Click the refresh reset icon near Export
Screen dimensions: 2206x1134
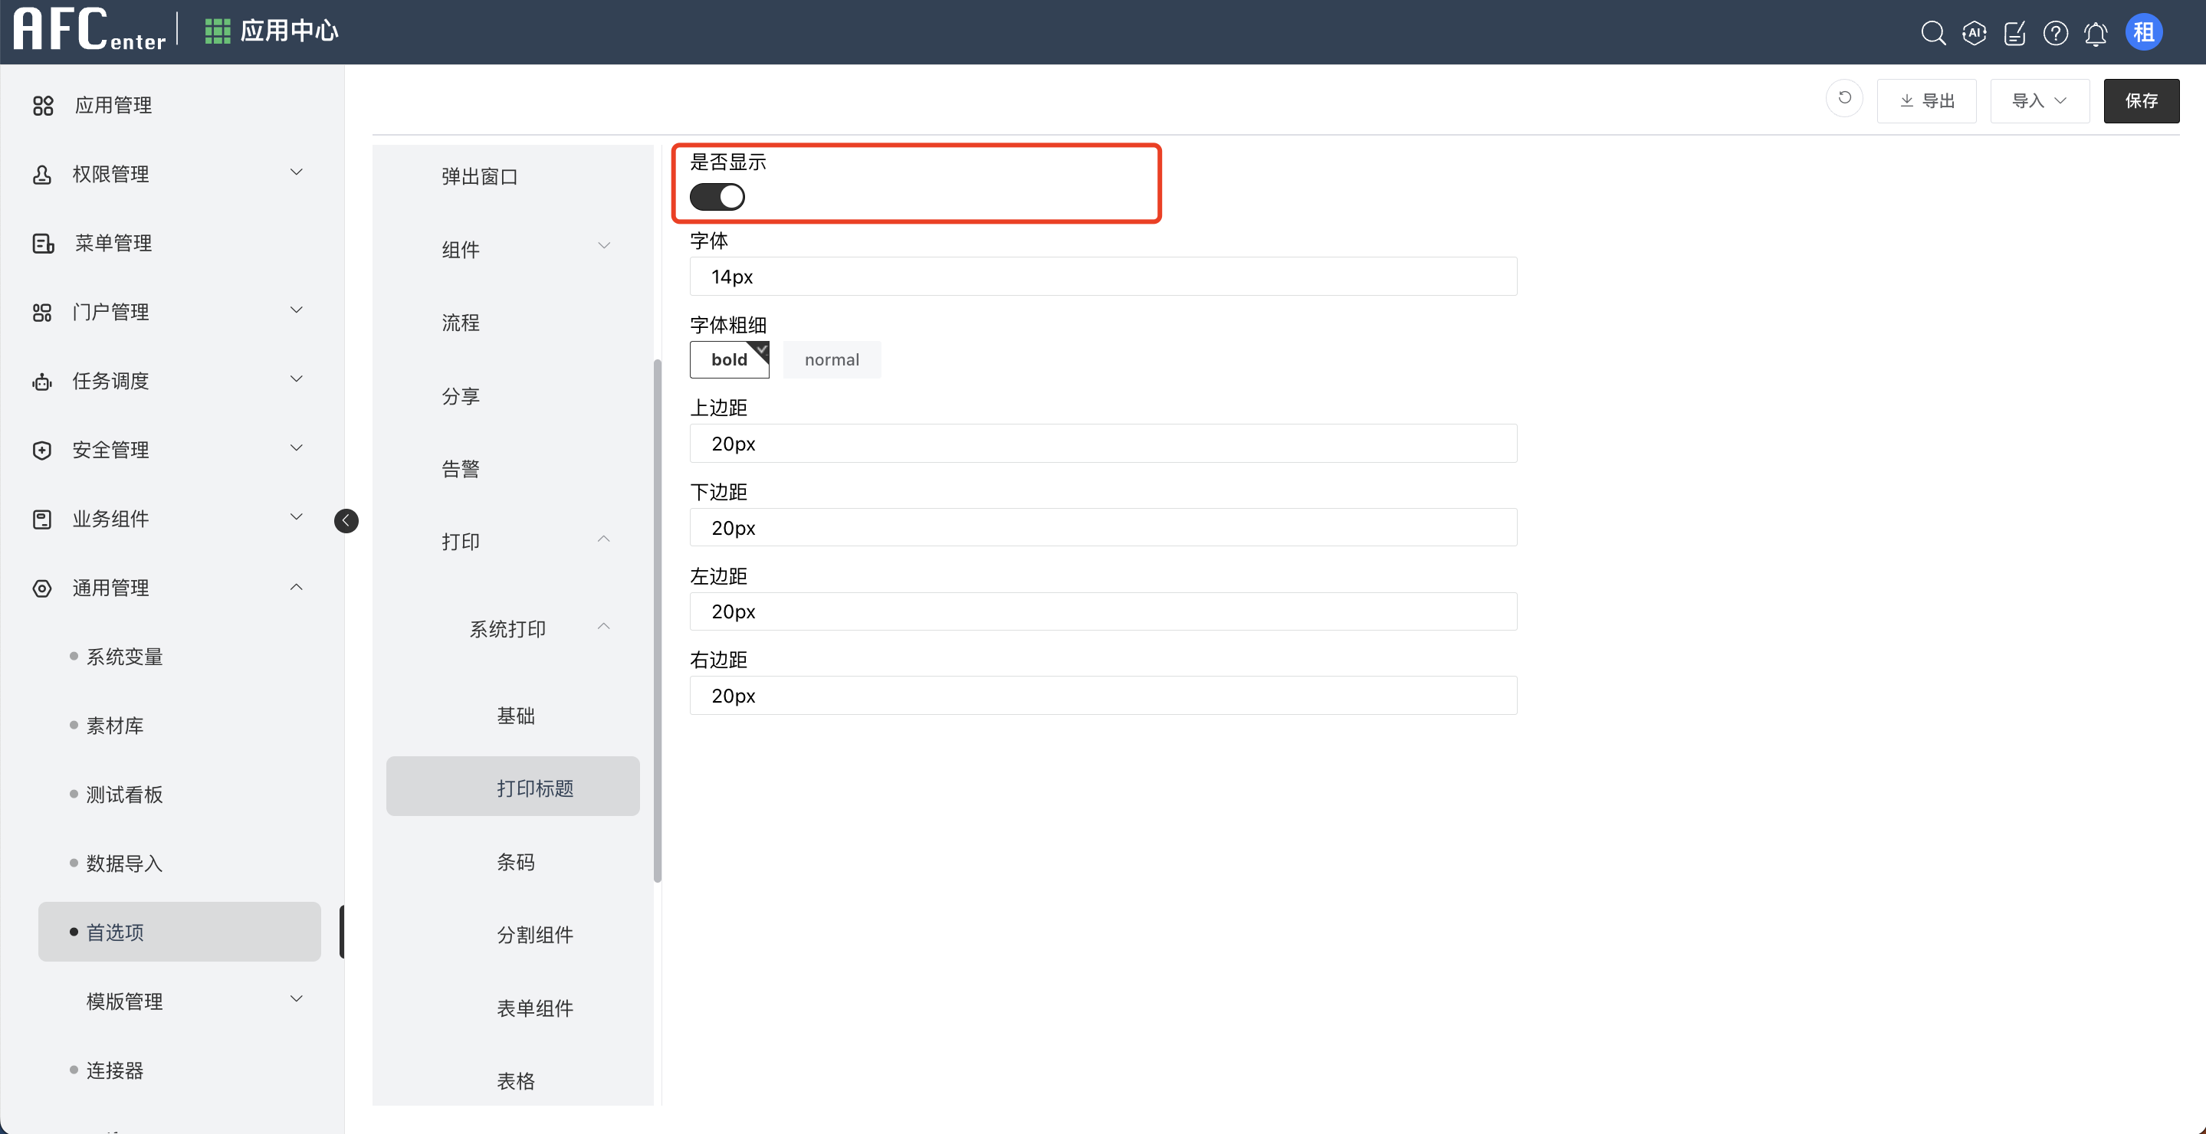[1845, 98]
